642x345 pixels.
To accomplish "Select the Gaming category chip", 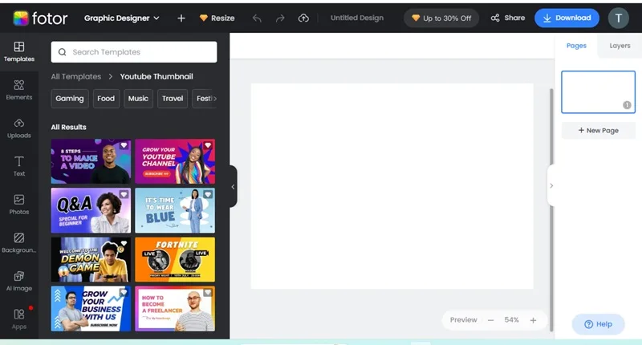I will pyautogui.click(x=70, y=99).
